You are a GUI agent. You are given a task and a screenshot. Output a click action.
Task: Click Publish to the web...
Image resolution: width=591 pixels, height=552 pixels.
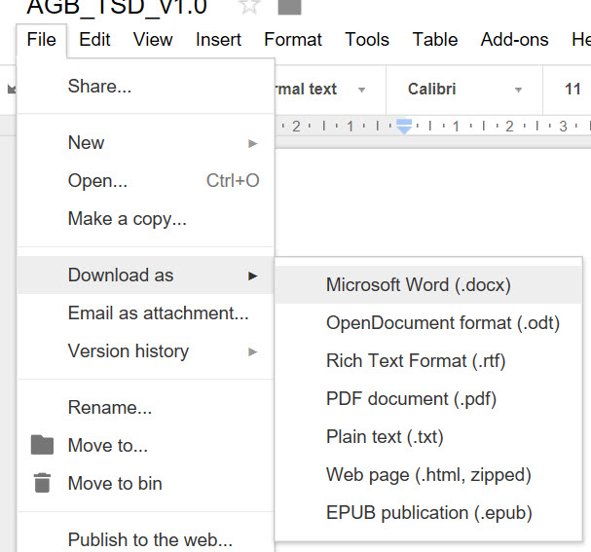(x=150, y=539)
